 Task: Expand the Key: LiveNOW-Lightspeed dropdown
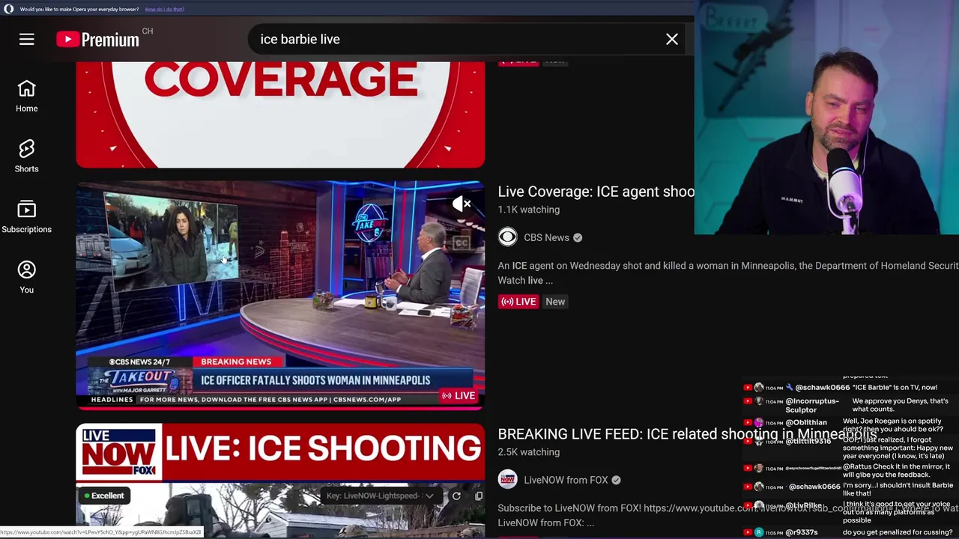tap(381, 496)
